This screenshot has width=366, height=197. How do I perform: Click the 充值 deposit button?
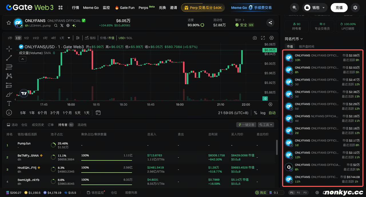(339, 8)
